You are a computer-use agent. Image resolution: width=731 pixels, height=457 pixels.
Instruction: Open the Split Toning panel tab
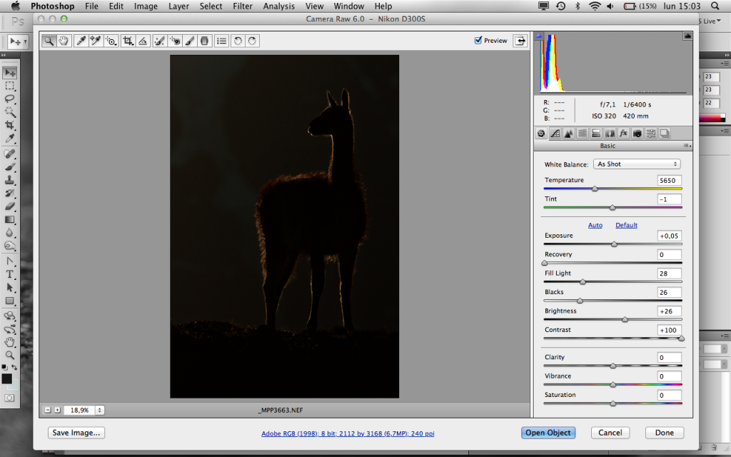[596, 134]
